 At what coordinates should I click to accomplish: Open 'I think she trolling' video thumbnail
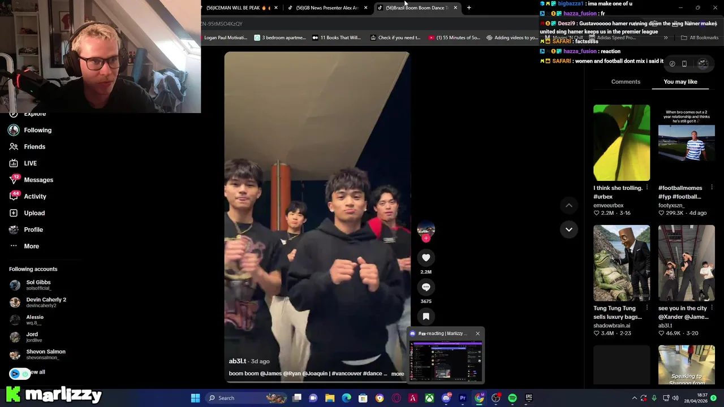[x=622, y=142]
